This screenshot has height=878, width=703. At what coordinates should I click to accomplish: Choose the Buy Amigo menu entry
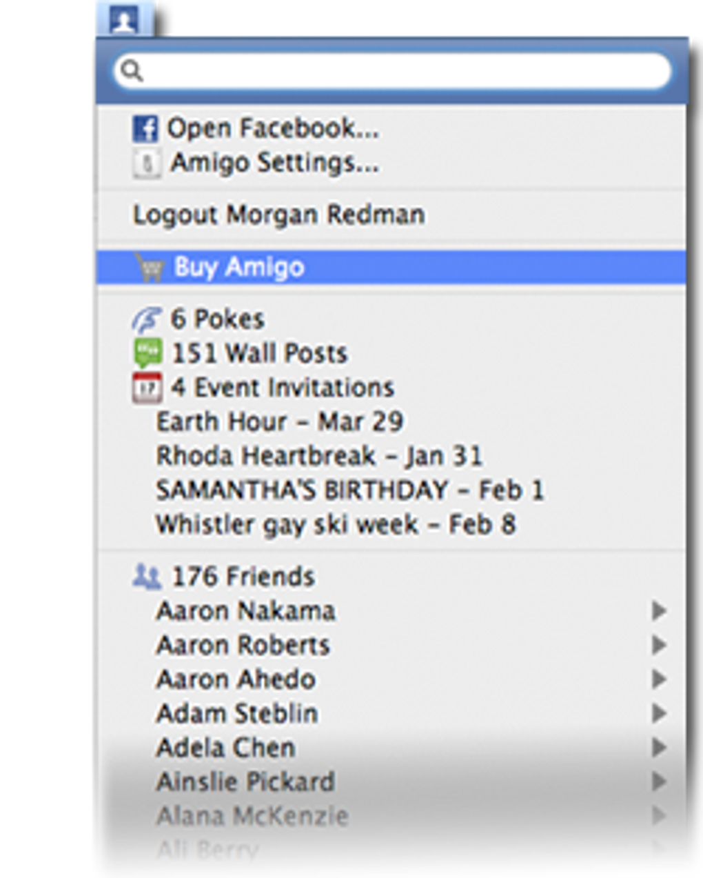pyautogui.click(x=391, y=267)
